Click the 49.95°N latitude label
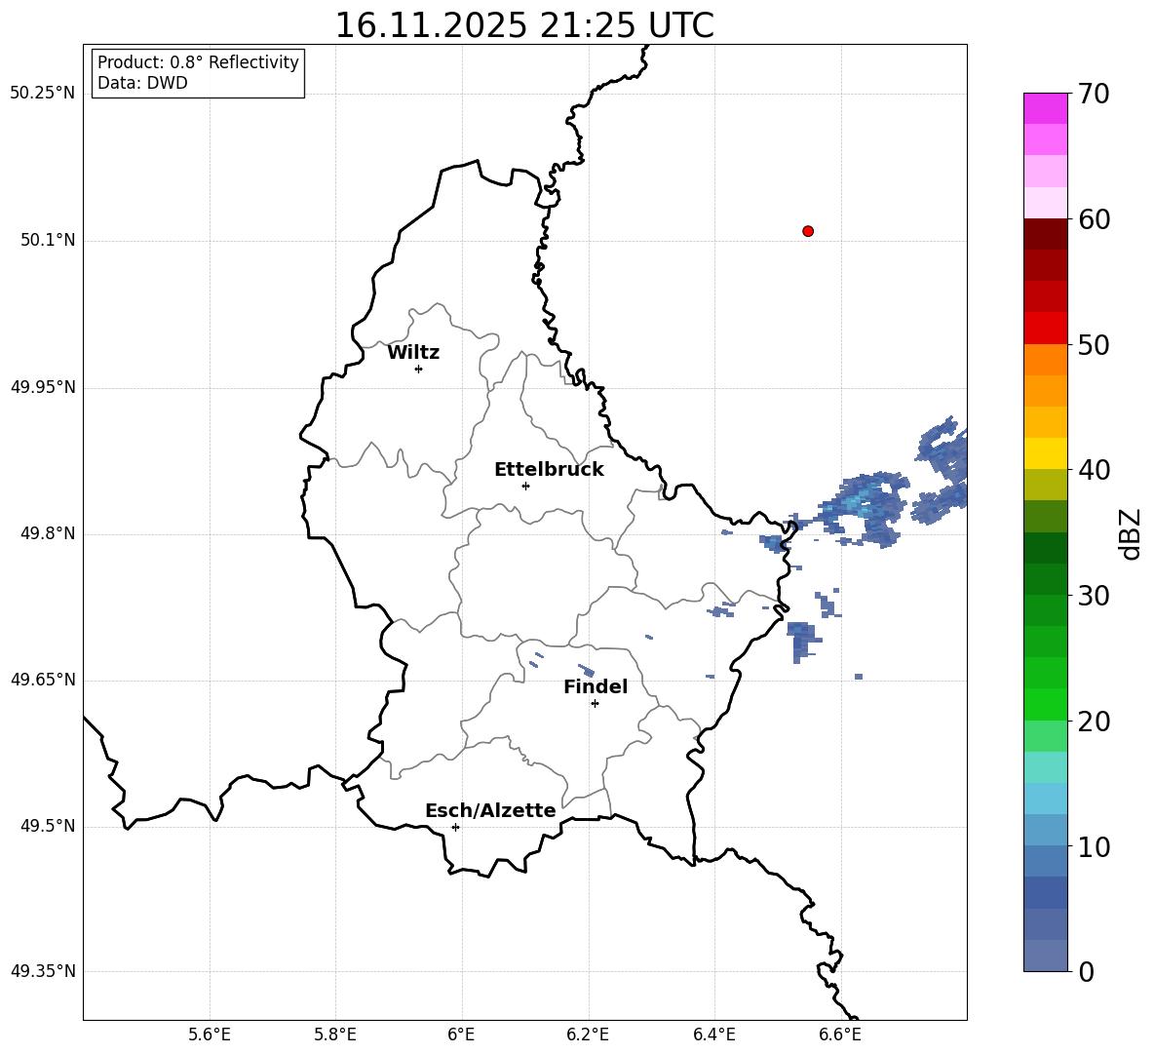 (x=44, y=387)
